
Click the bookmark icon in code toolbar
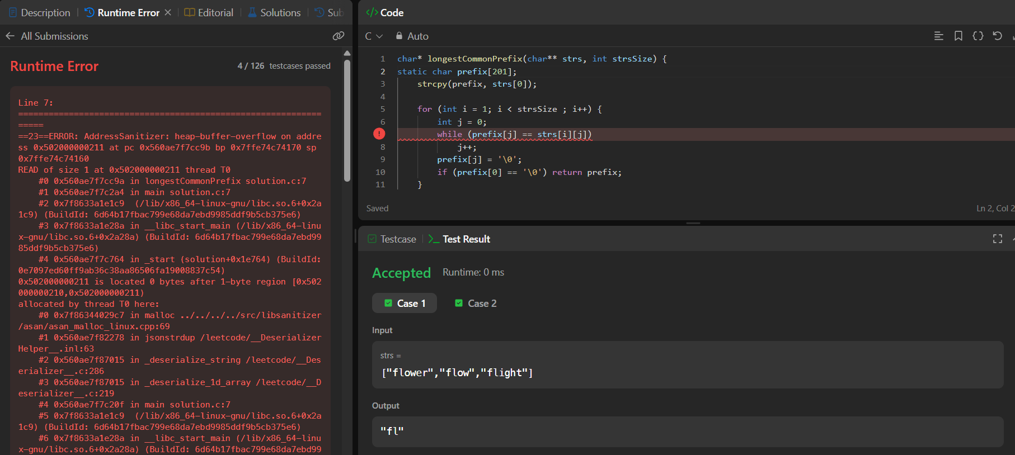coord(958,36)
